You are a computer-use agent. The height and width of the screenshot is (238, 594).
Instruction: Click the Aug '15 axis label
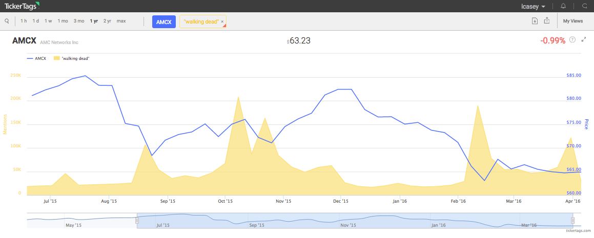pyautogui.click(x=109, y=201)
